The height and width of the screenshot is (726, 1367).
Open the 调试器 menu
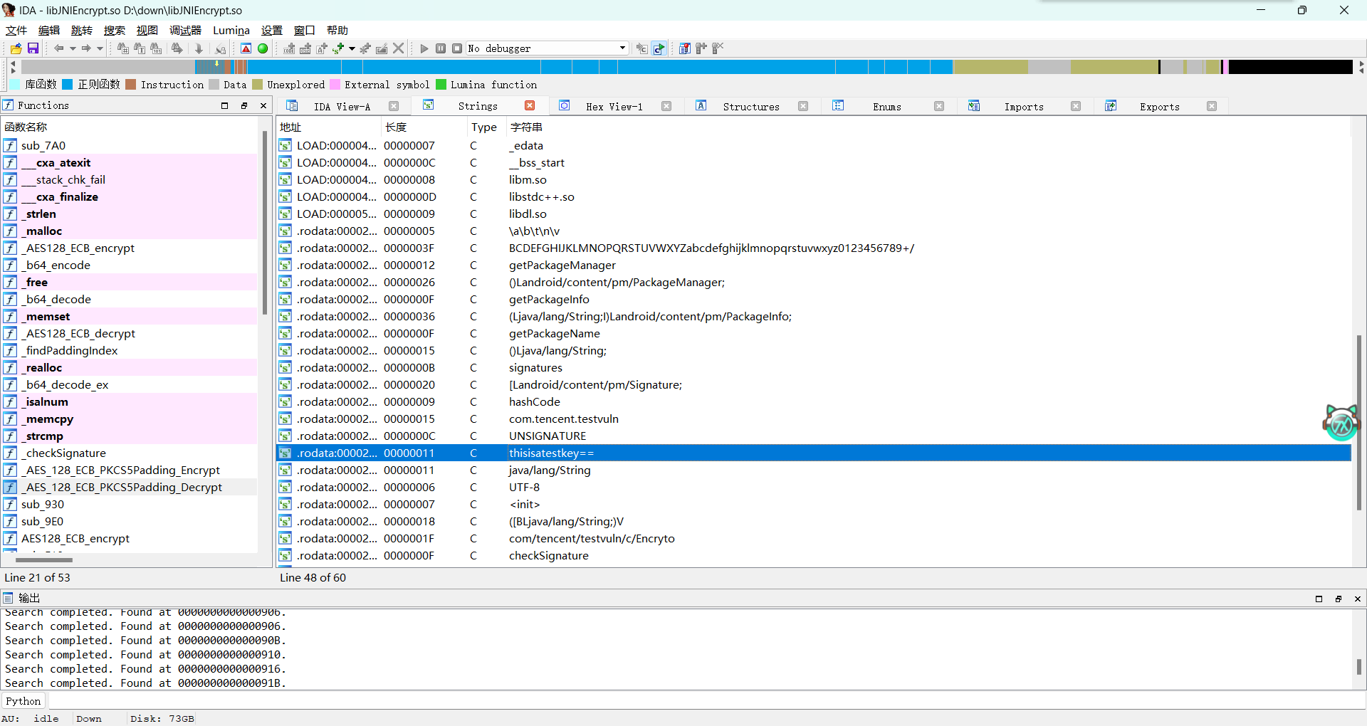click(x=186, y=31)
